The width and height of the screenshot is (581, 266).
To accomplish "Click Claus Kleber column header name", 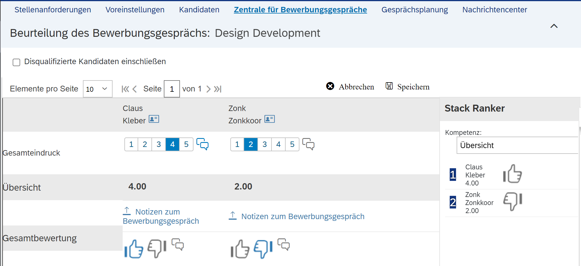I will pyautogui.click(x=134, y=114).
